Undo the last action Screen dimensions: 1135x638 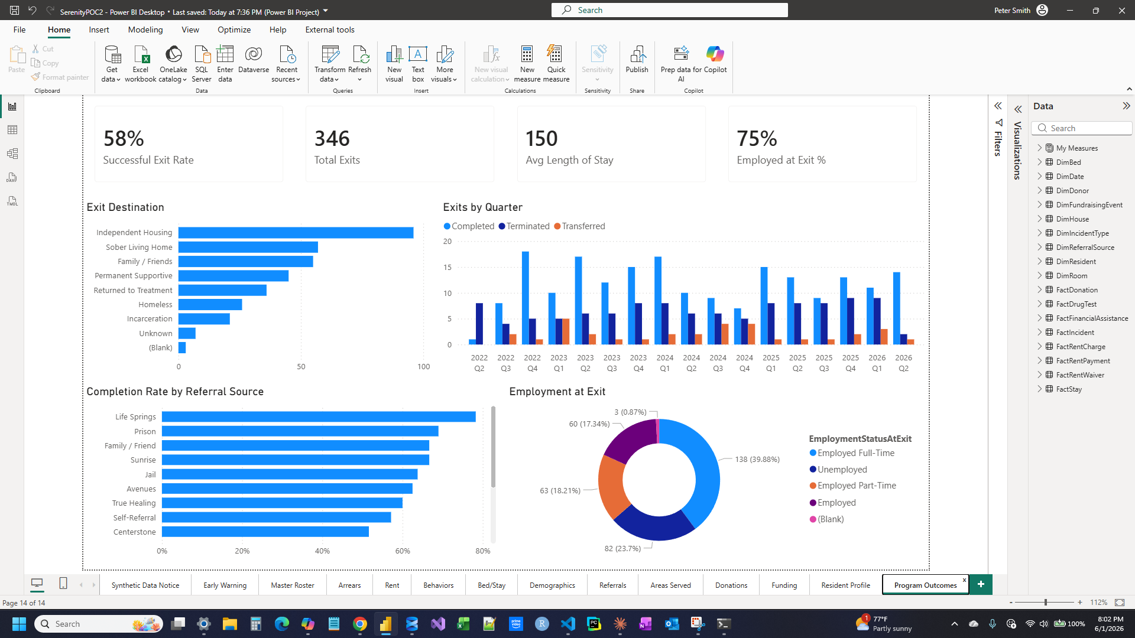[33, 11]
